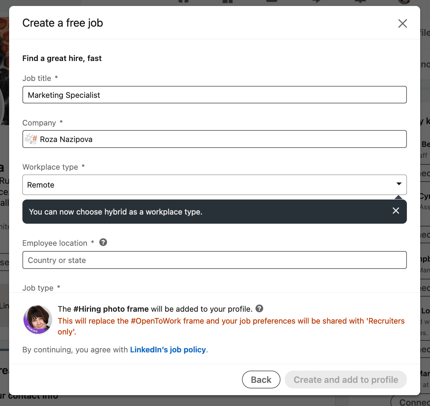Click the company logo placeholder icon
430x406 pixels.
point(31,139)
